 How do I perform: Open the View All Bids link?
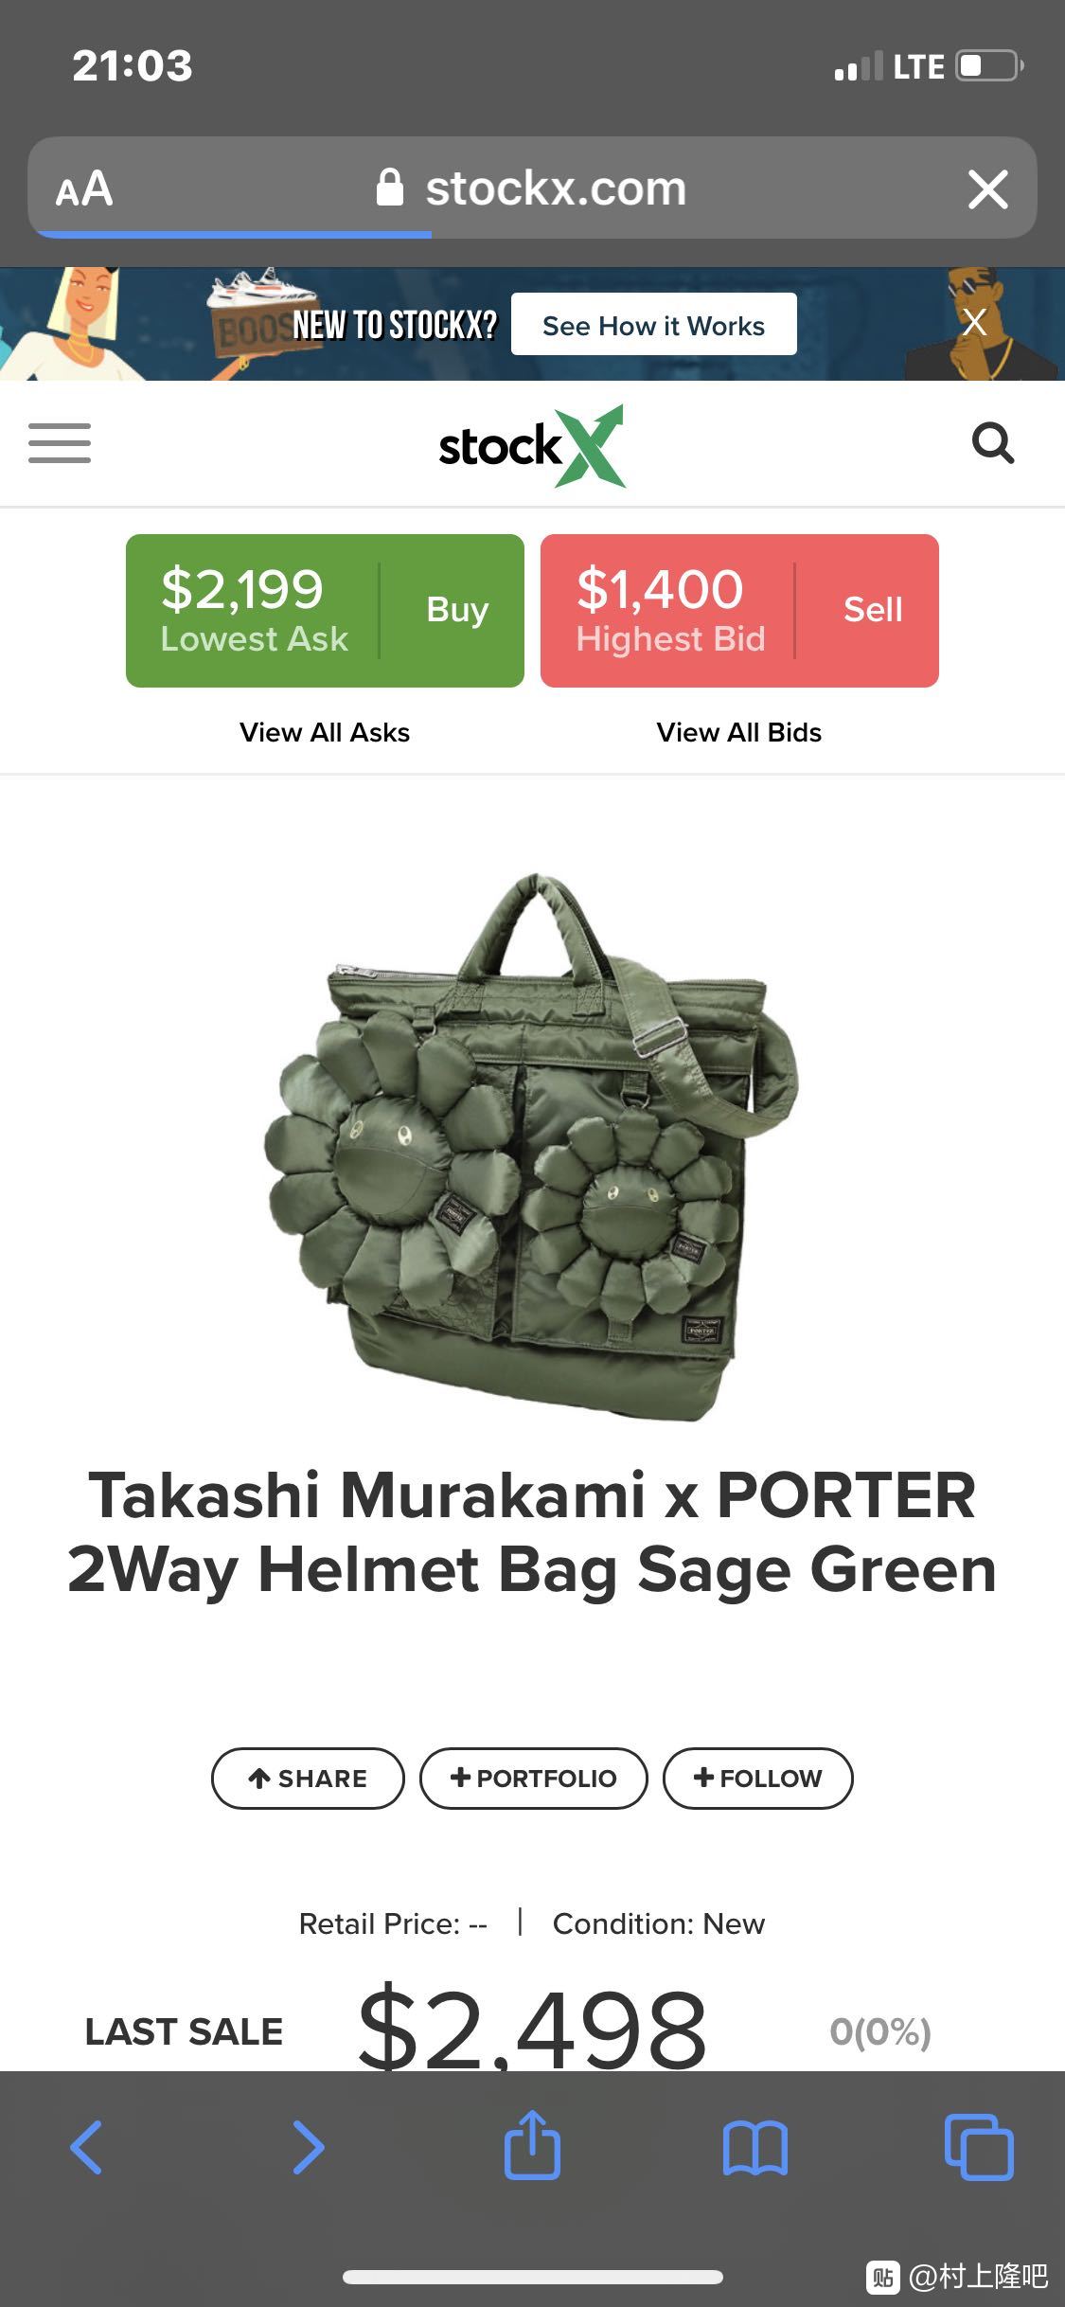point(739,733)
